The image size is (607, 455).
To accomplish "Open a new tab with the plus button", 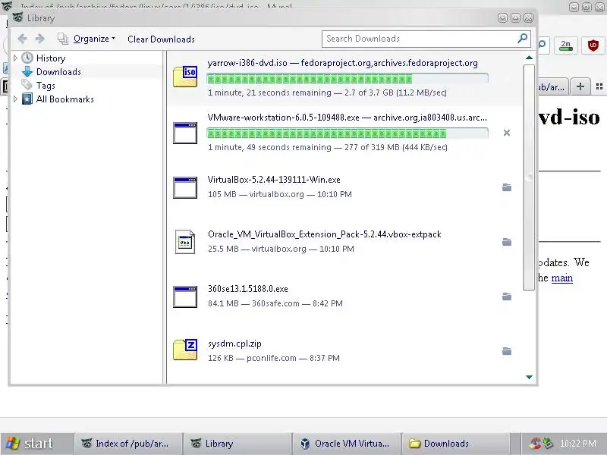I will [x=580, y=86].
